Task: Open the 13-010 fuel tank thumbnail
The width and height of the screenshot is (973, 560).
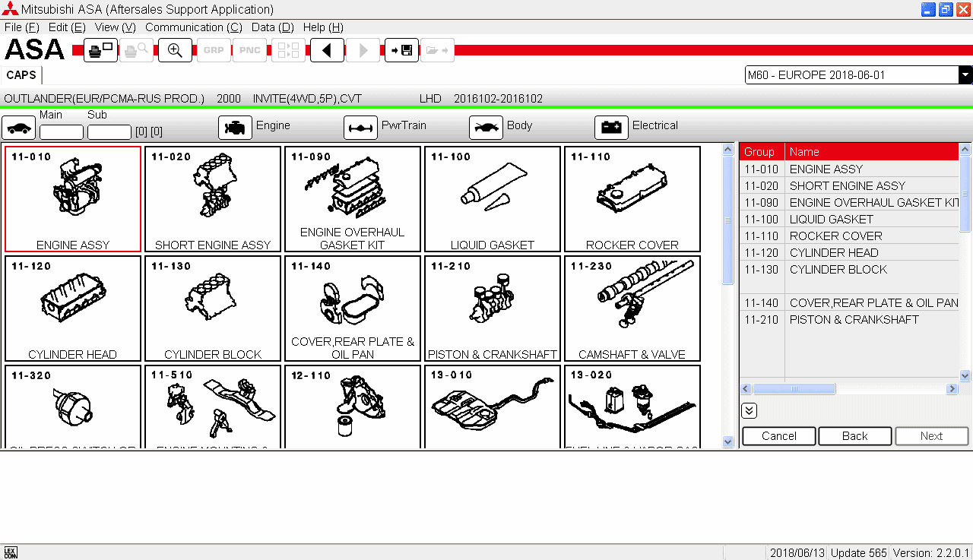Action: point(493,407)
